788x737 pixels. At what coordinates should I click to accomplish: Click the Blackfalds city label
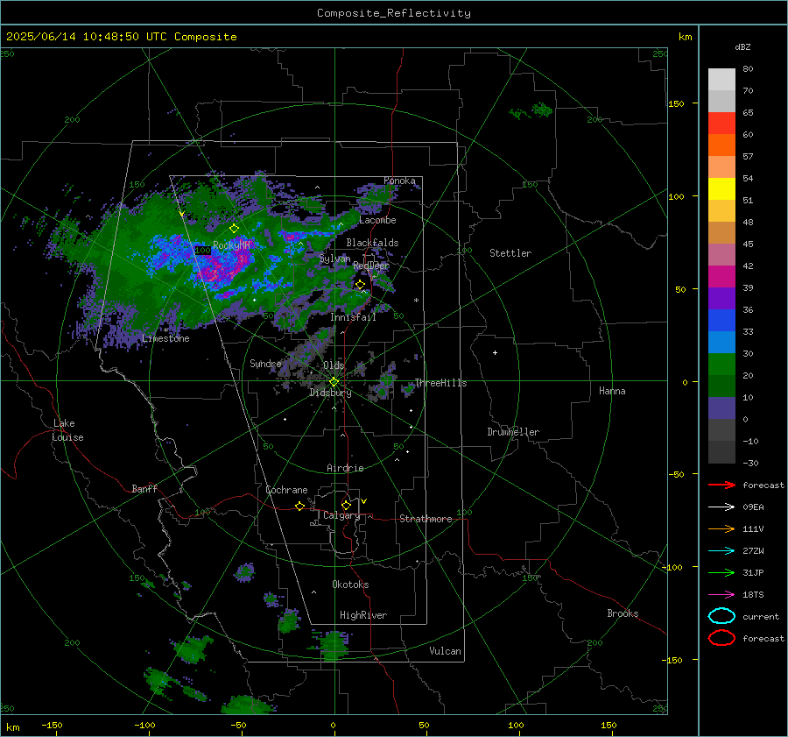(x=372, y=243)
